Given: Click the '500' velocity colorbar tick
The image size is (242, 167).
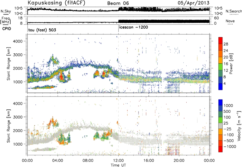Looking at the screenshot, I should [x=227, y=111].
